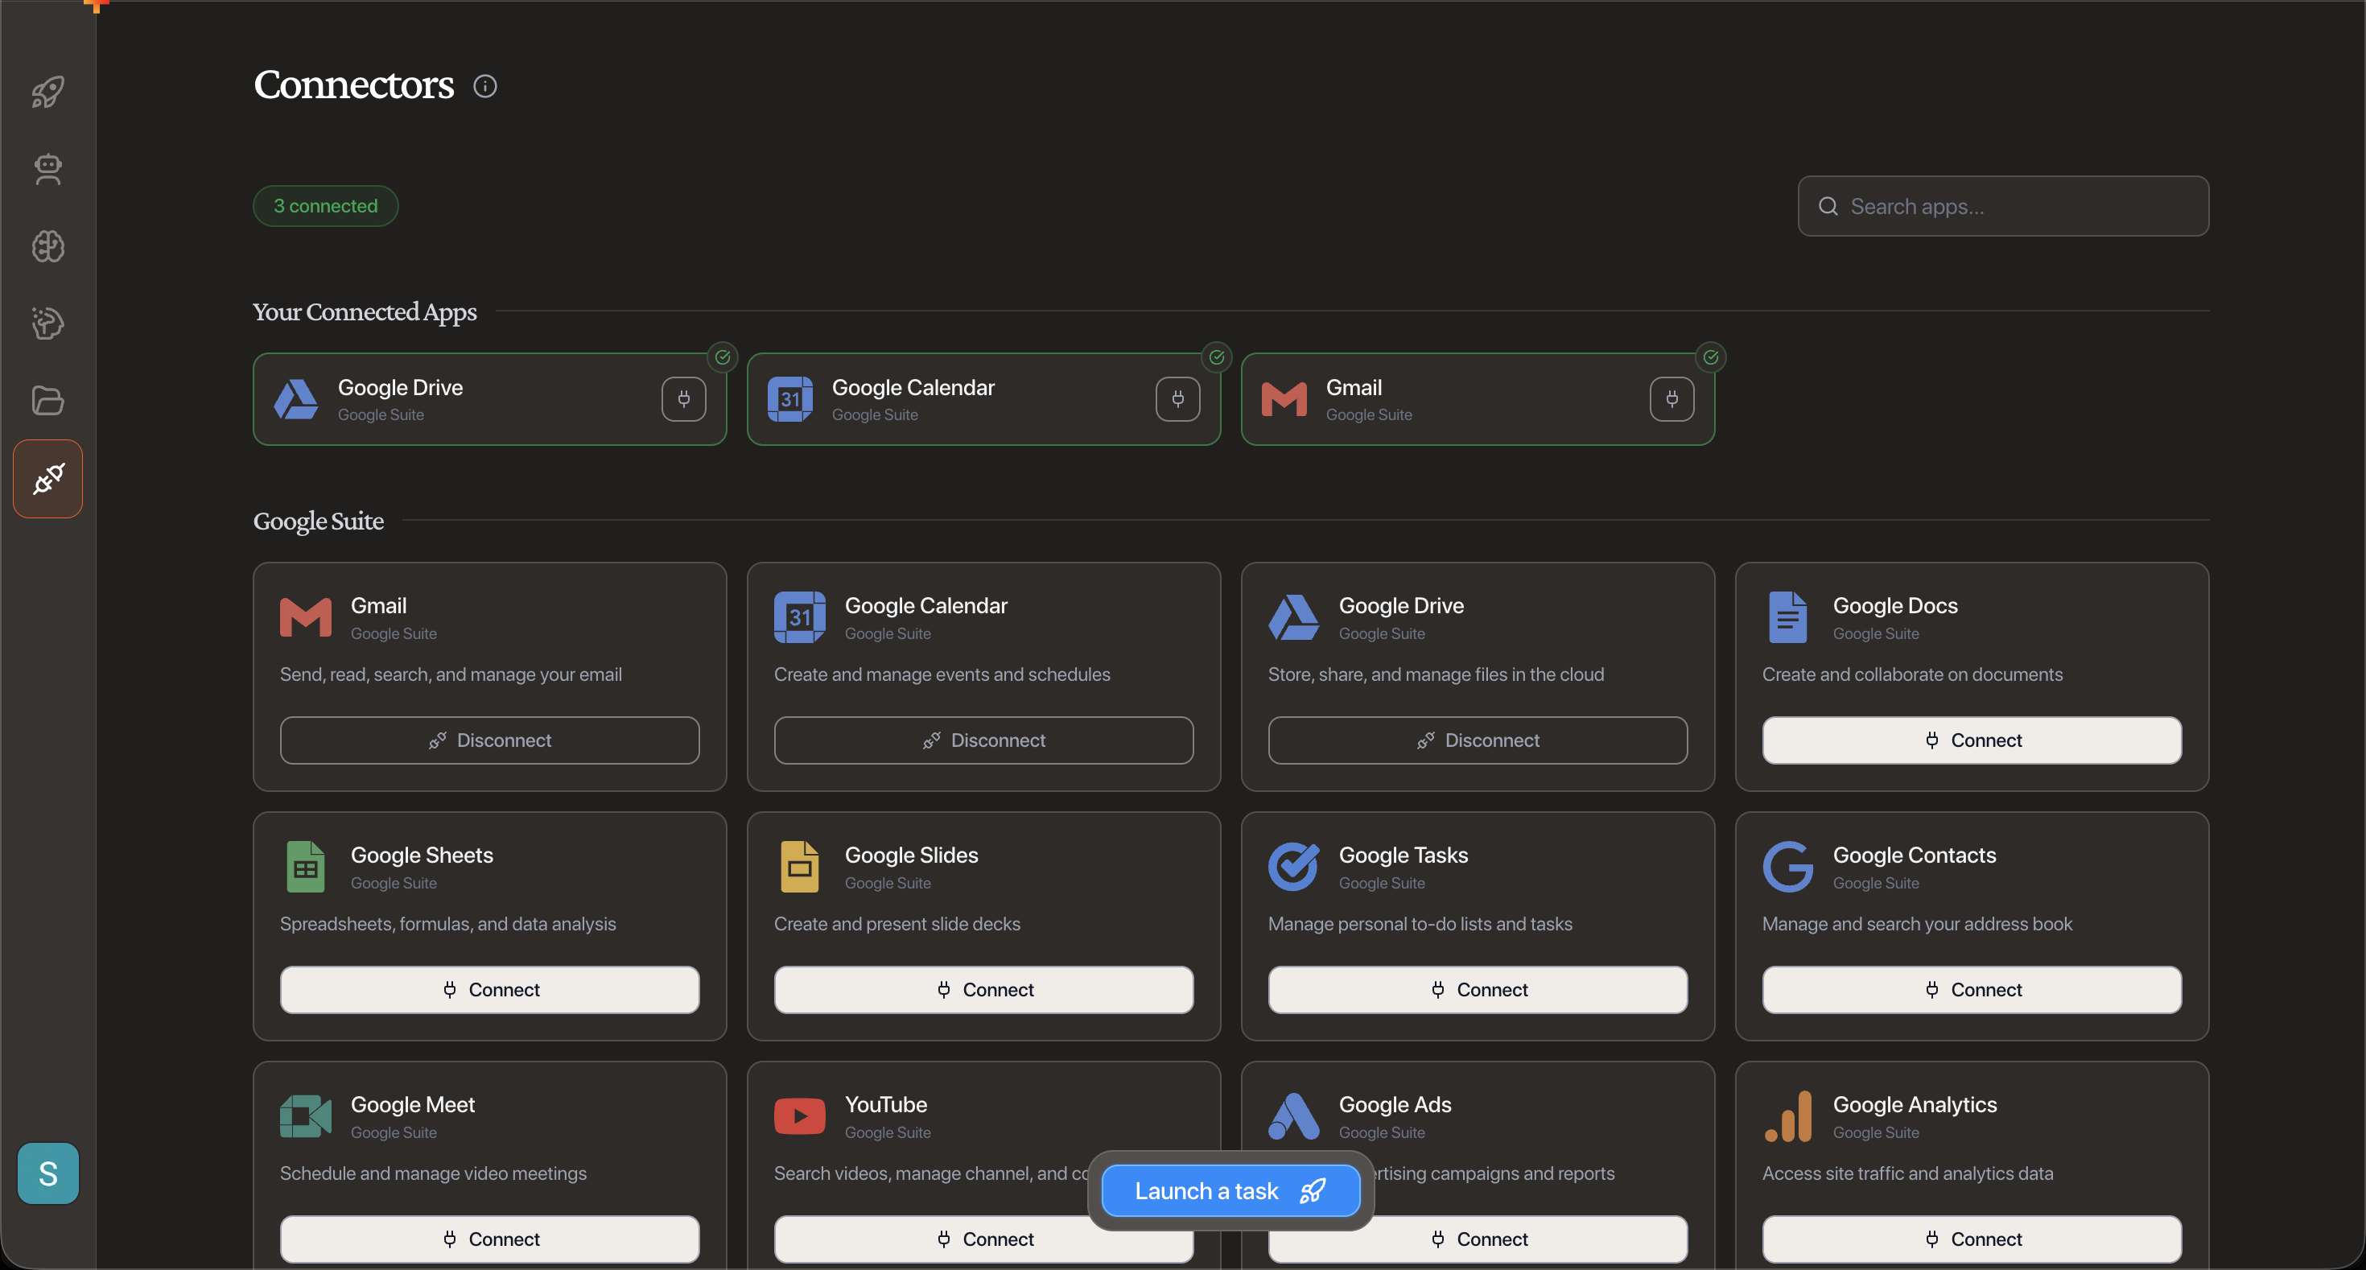Disconnect Google Drive
Viewport: 2366px width, 1270px height.
click(1478, 740)
